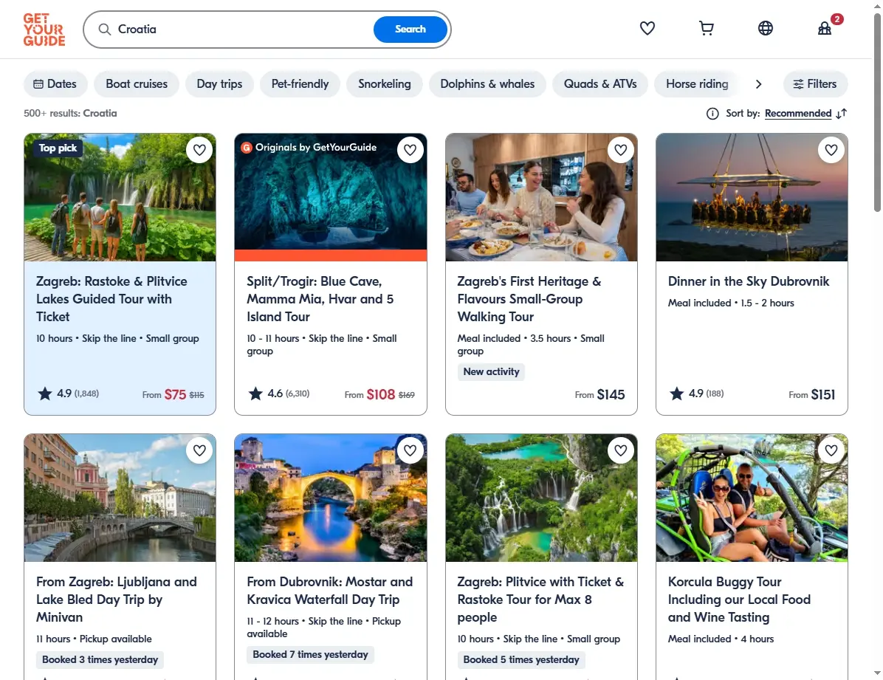Favorite the Plitvice Max 8 people tour
Viewport: 883px width, 680px height.
[x=621, y=450]
